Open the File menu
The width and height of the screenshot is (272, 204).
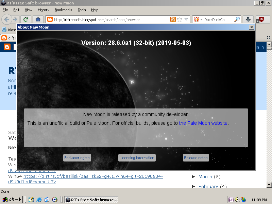coord(5,10)
